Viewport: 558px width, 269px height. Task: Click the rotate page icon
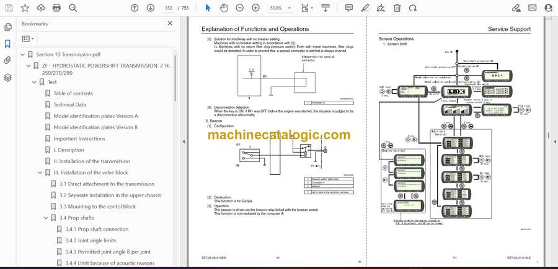coord(413,8)
